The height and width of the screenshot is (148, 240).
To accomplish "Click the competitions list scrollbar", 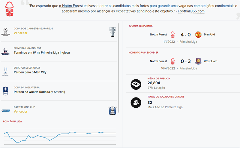I will 119,66.
